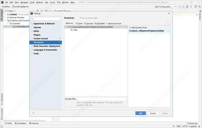Viewport: 202px width, 128px height.
Task: Collapse the Scratches folder node
Action: [x=8, y=24]
